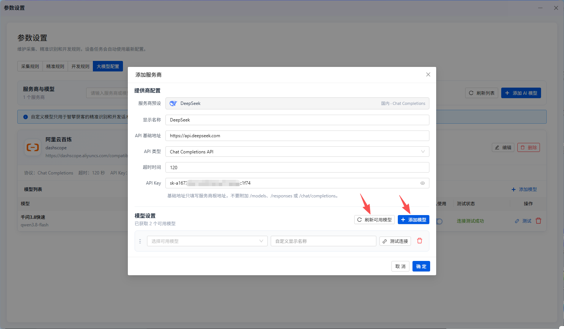Click the DeepSeek whale logo
Image resolution: width=564 pixels, height=329 pixels.
173,103
